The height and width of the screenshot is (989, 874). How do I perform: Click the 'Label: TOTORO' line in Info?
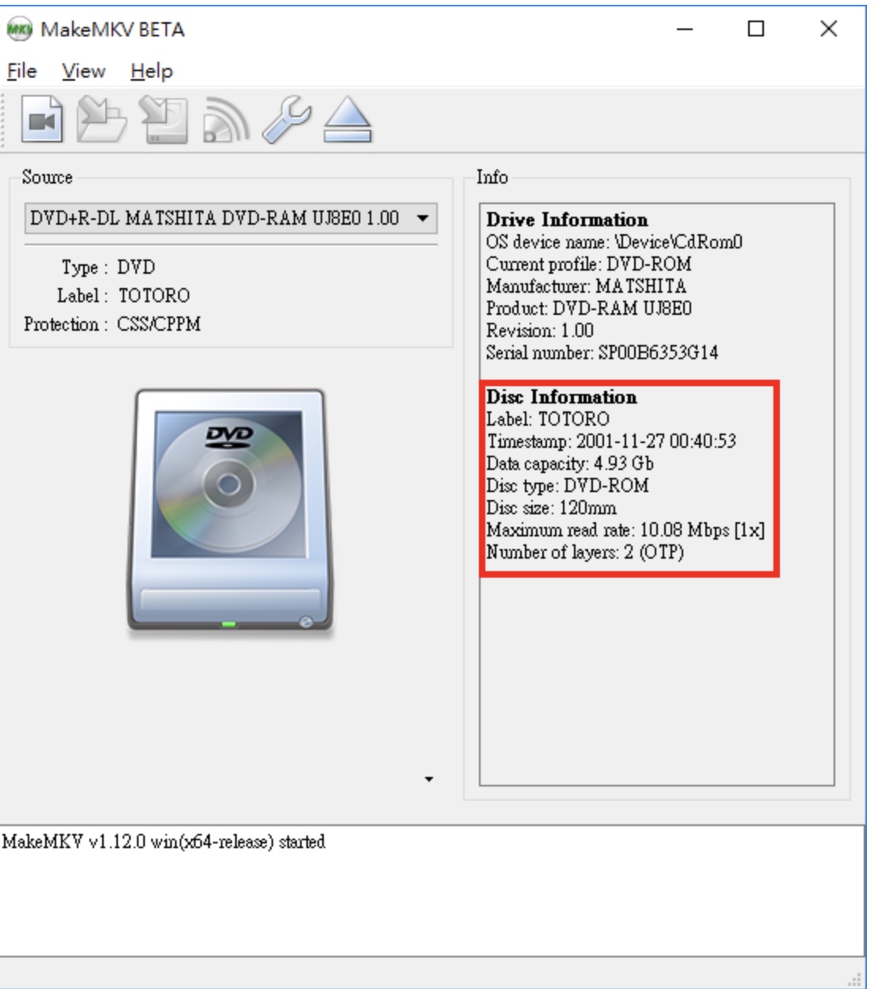coord(548,419)
